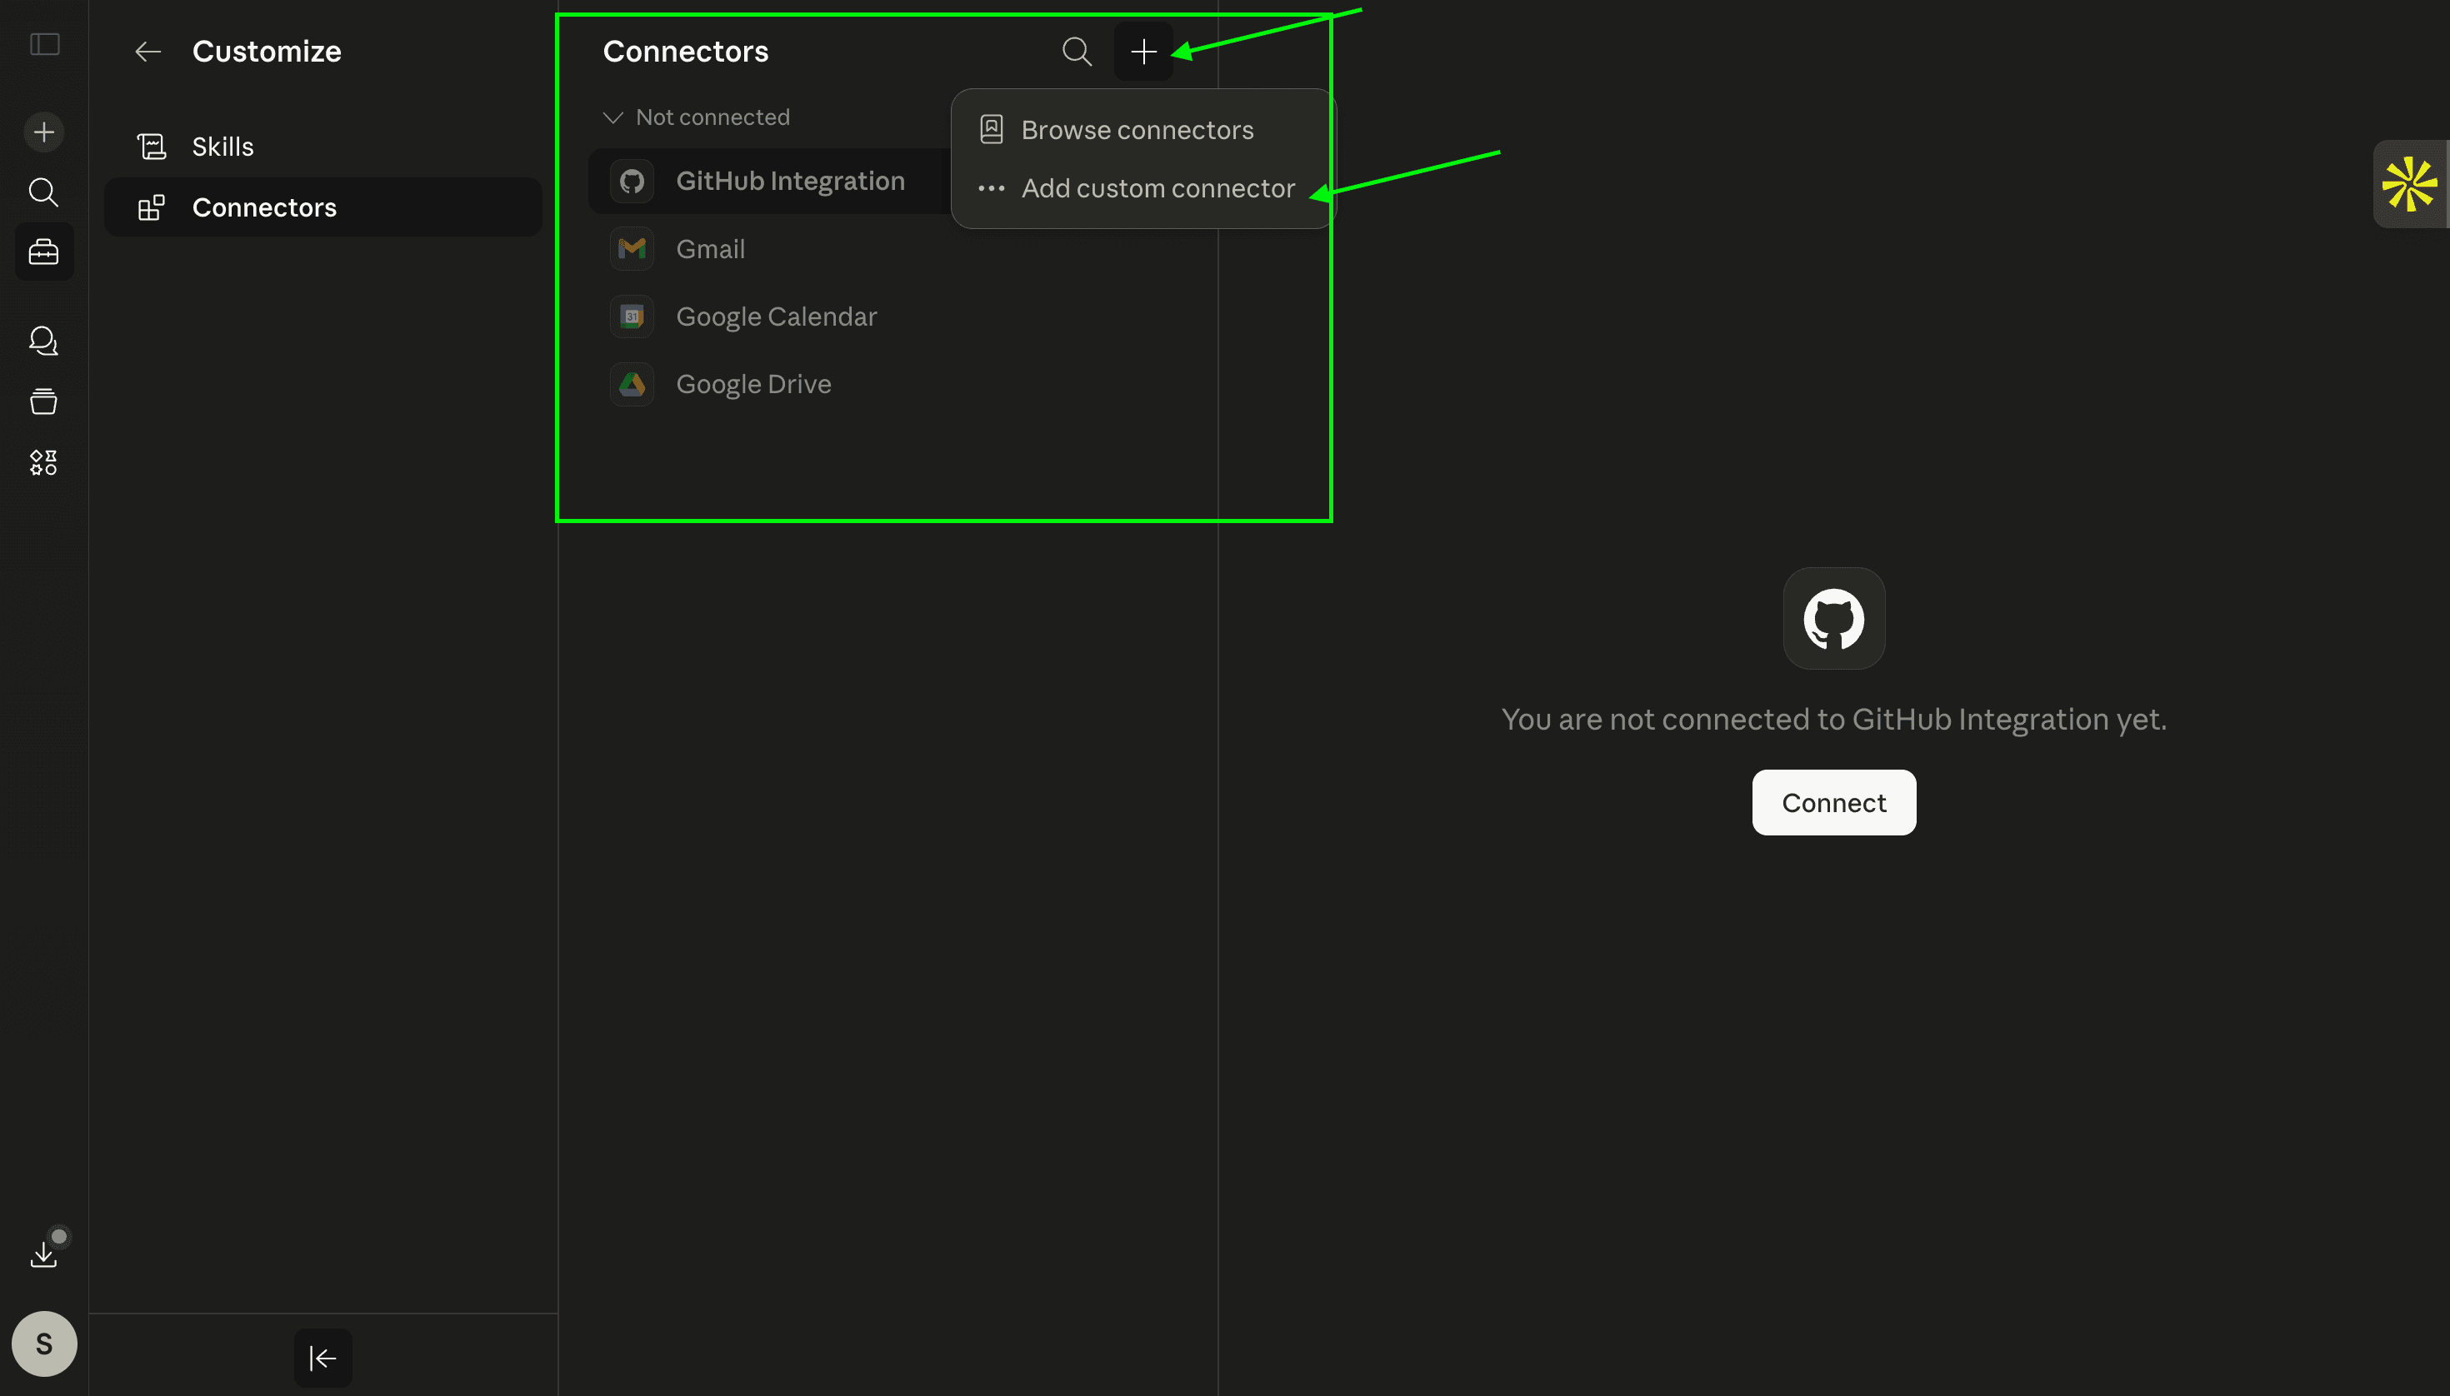Click the new chat plus icon in left rail
This screenshot has height=1396, width=2450.
click(x=44, y=132)
